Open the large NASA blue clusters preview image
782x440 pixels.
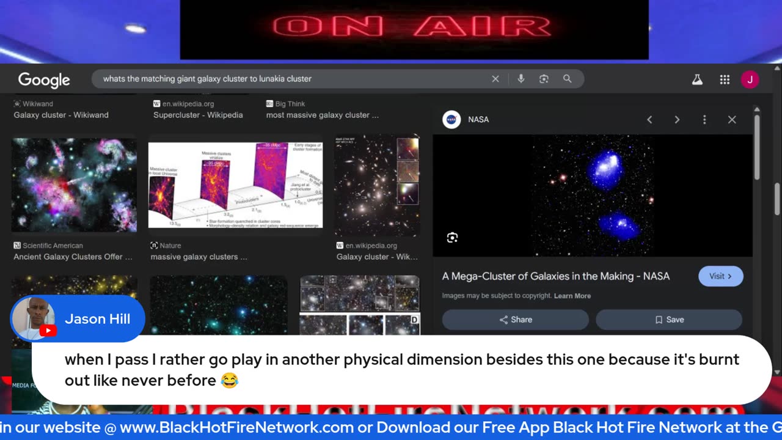pyautogui.click(x=593, y=196)
